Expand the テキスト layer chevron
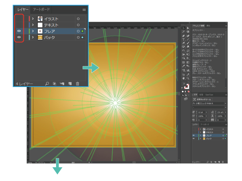 coord(33,25)
